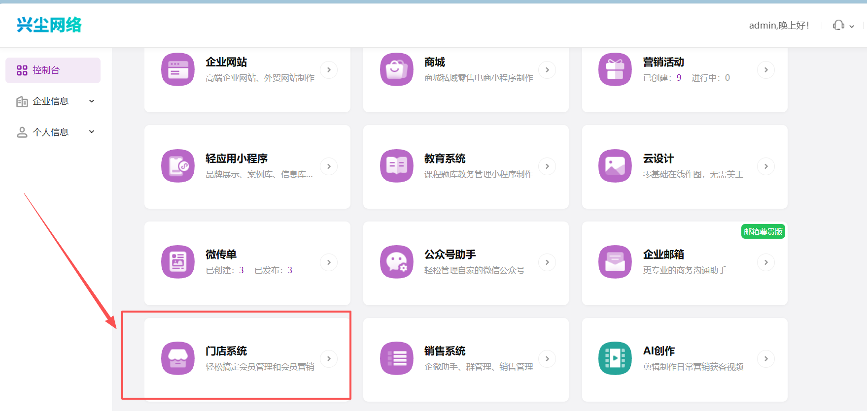Viewport: 867px width, 411px height.
Task: Click the 公众号助手 chat icon
Action: 396,262
